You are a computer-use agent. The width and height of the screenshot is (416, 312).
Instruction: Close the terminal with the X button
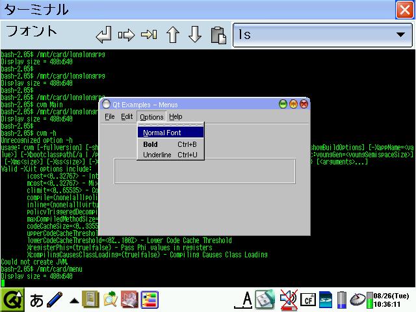click(404, 10)
